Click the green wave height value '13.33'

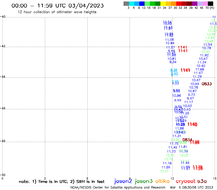(212, 31)
